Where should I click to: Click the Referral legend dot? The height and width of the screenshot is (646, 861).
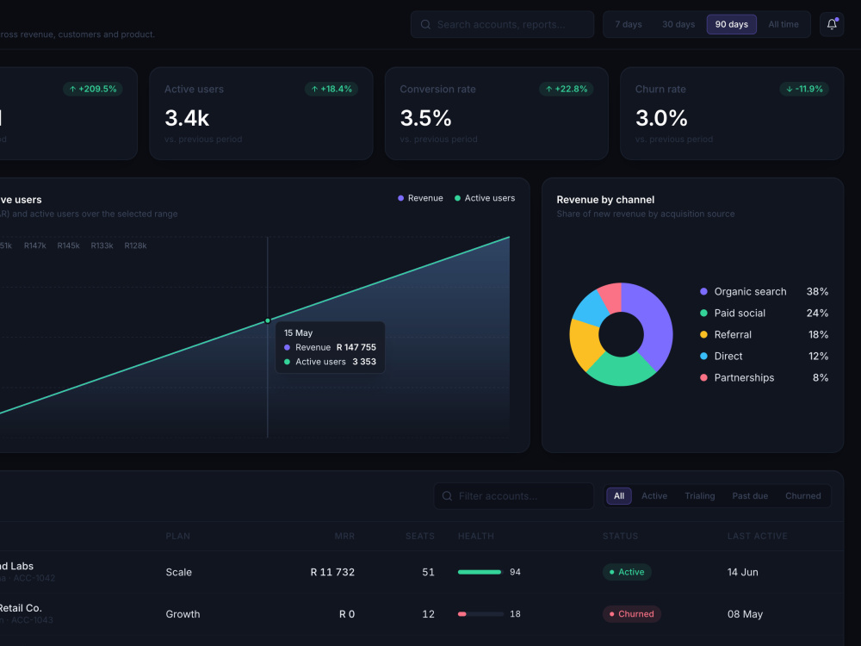tap(703, 334)
